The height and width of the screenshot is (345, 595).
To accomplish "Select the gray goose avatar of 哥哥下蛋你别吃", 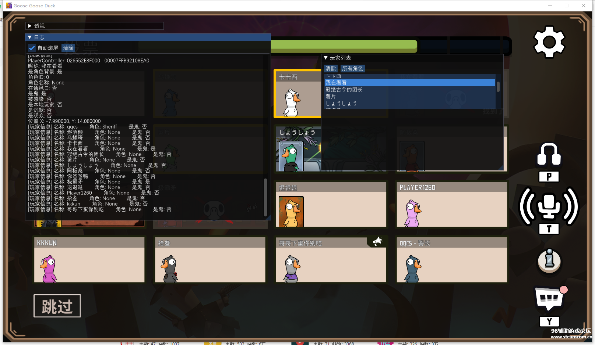I will coord(292,269).
